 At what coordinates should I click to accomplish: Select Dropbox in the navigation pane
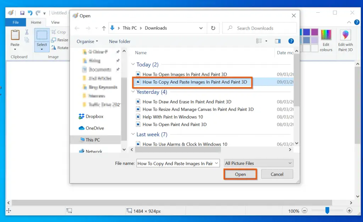(94, 116)
